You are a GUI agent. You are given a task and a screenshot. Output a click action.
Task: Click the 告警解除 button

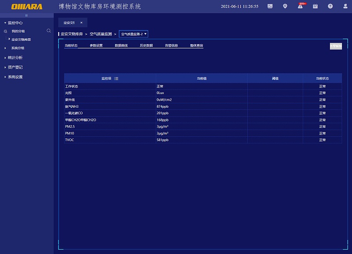point(336,46)
